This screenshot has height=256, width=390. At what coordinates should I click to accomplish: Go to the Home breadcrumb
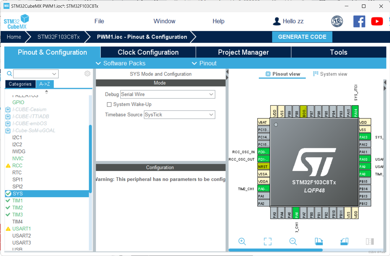tap(14, 37)
